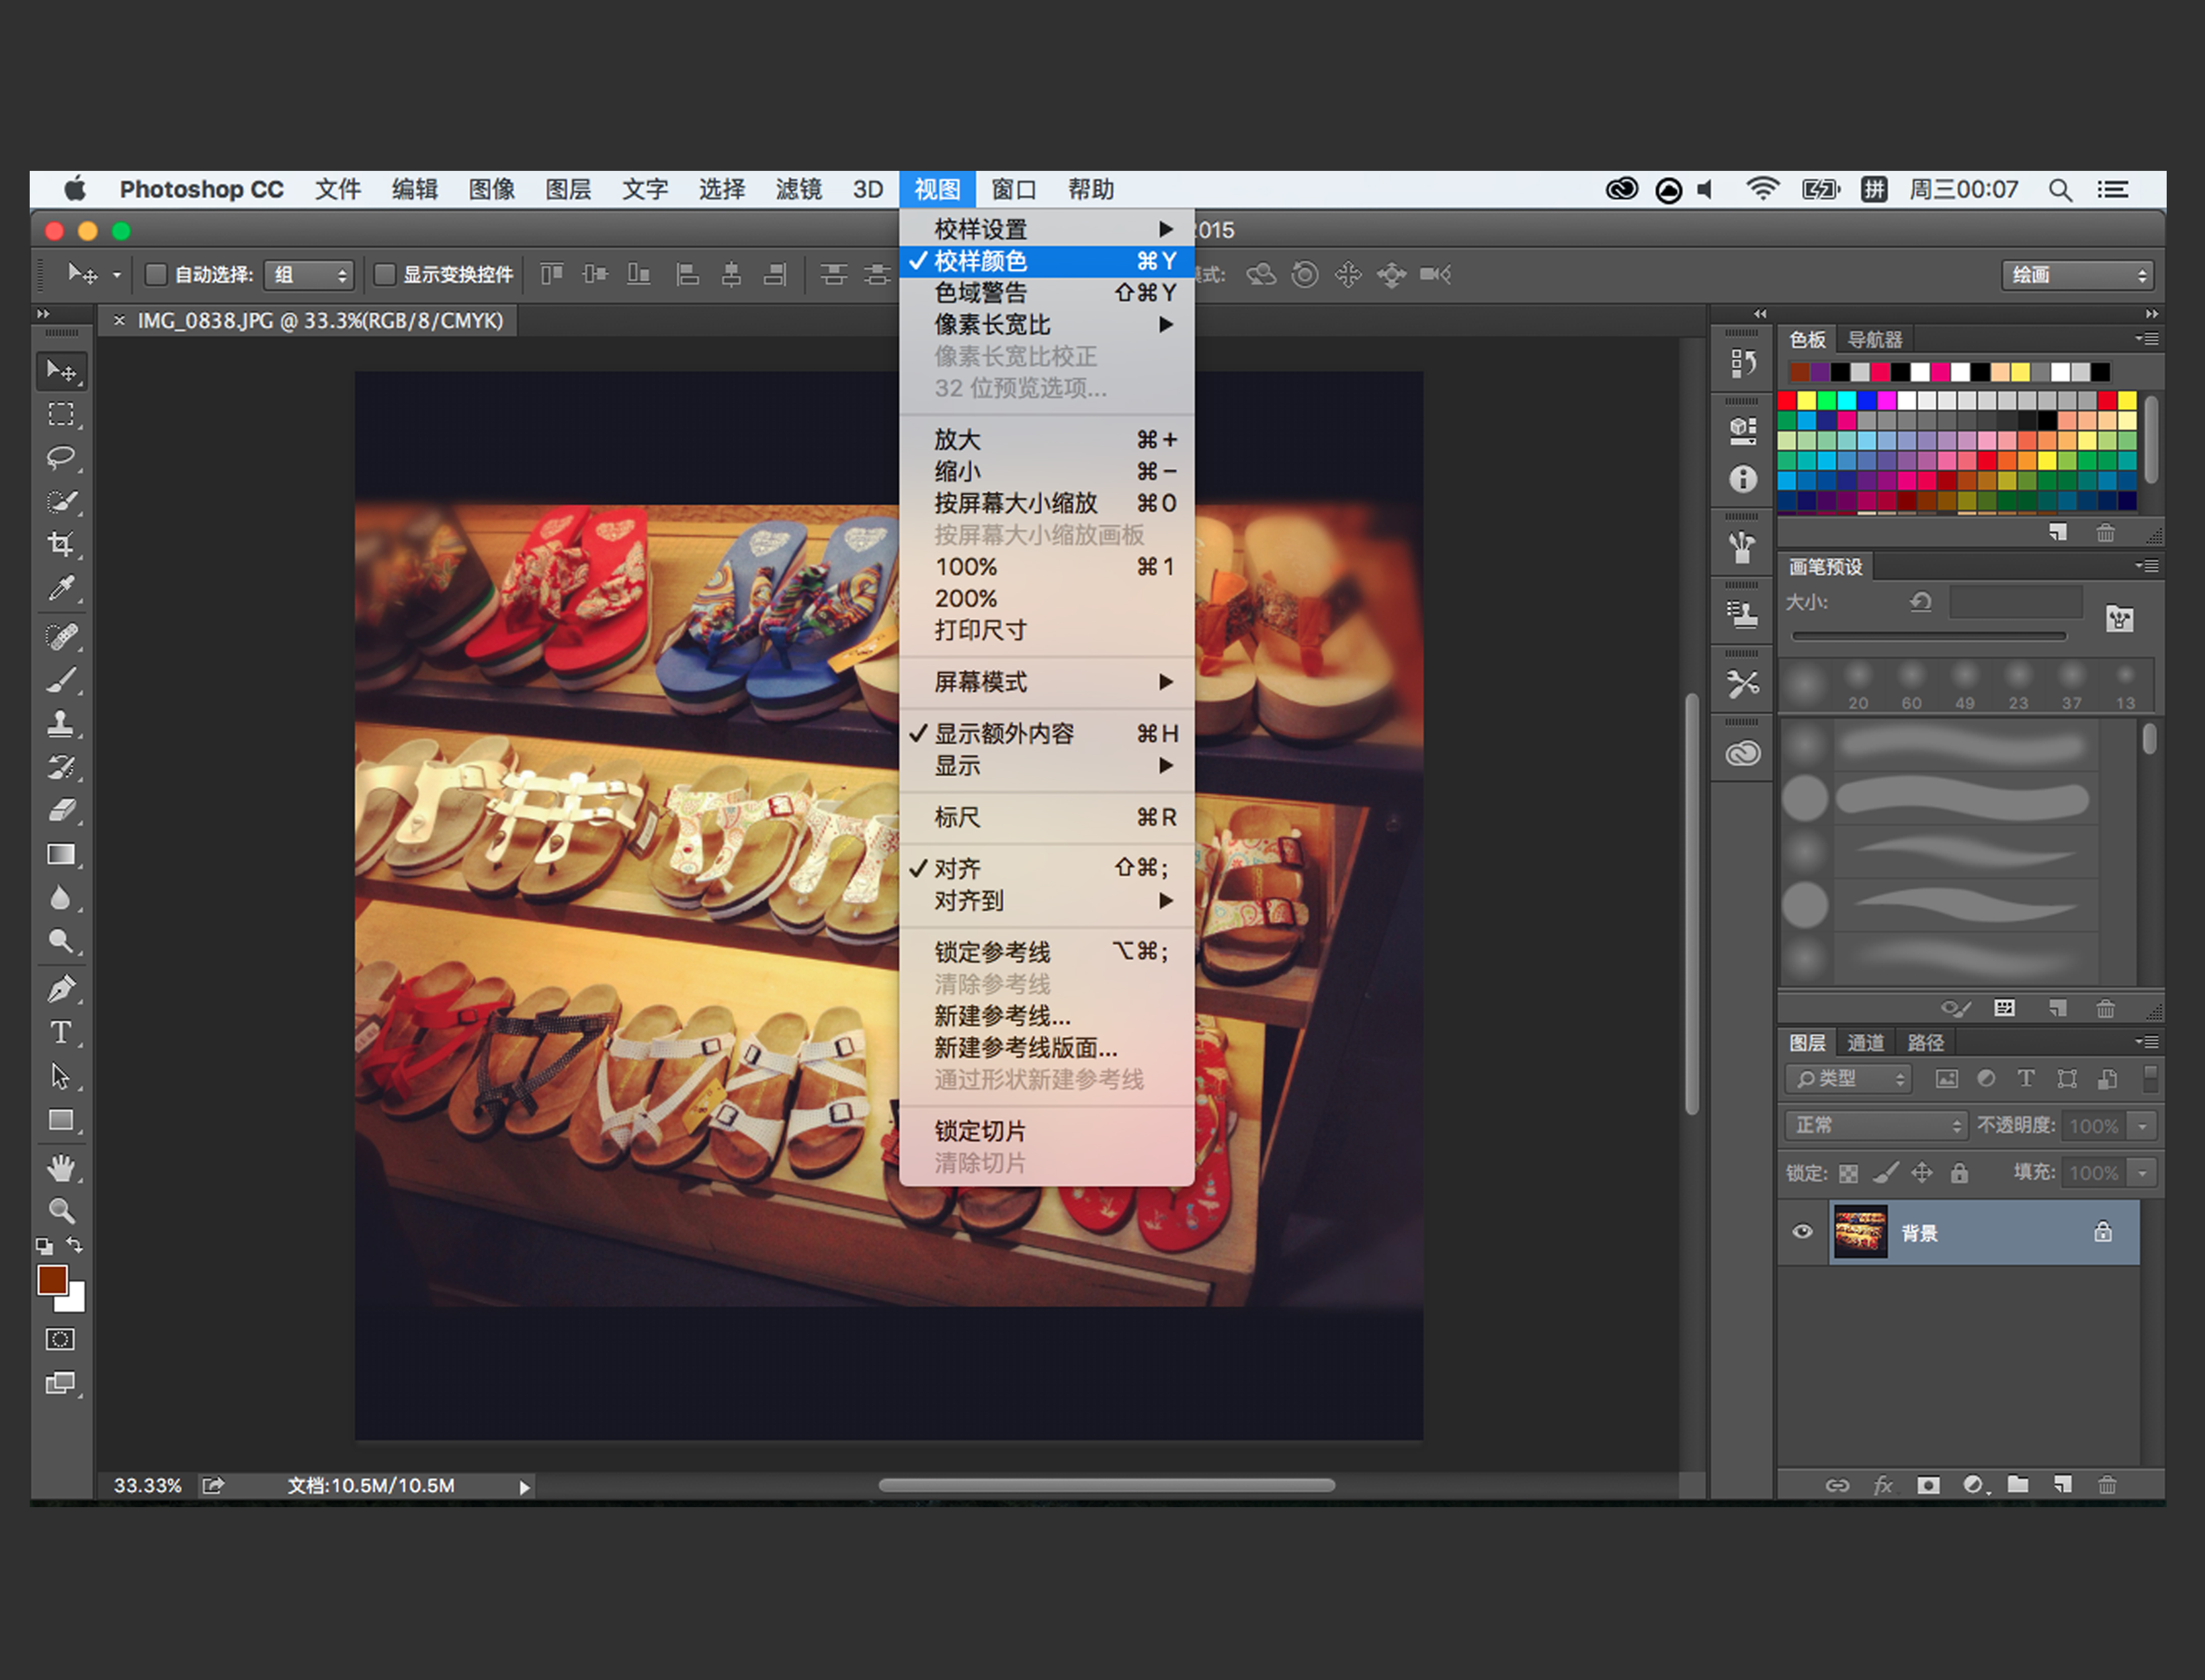
Task: Switch to the 通道 tab
Action: pyautogui.click(x=1865, y=1043)
